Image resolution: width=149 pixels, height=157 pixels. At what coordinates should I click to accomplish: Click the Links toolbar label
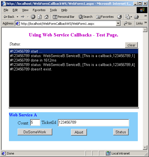139,23
